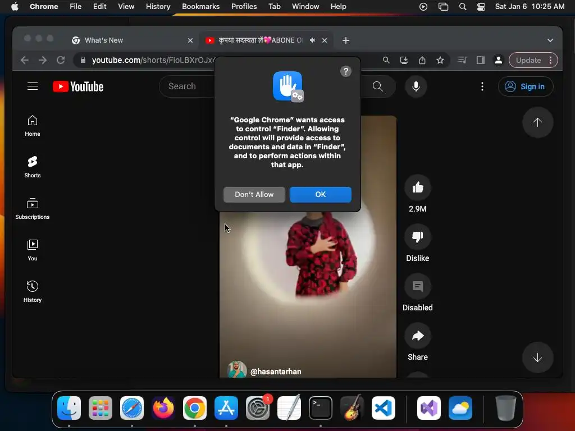Open Terminal from the Dock
Screen dimensions: 575x431
pos(321,407)
